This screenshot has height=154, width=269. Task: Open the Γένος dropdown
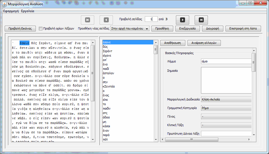click(226, 116)
